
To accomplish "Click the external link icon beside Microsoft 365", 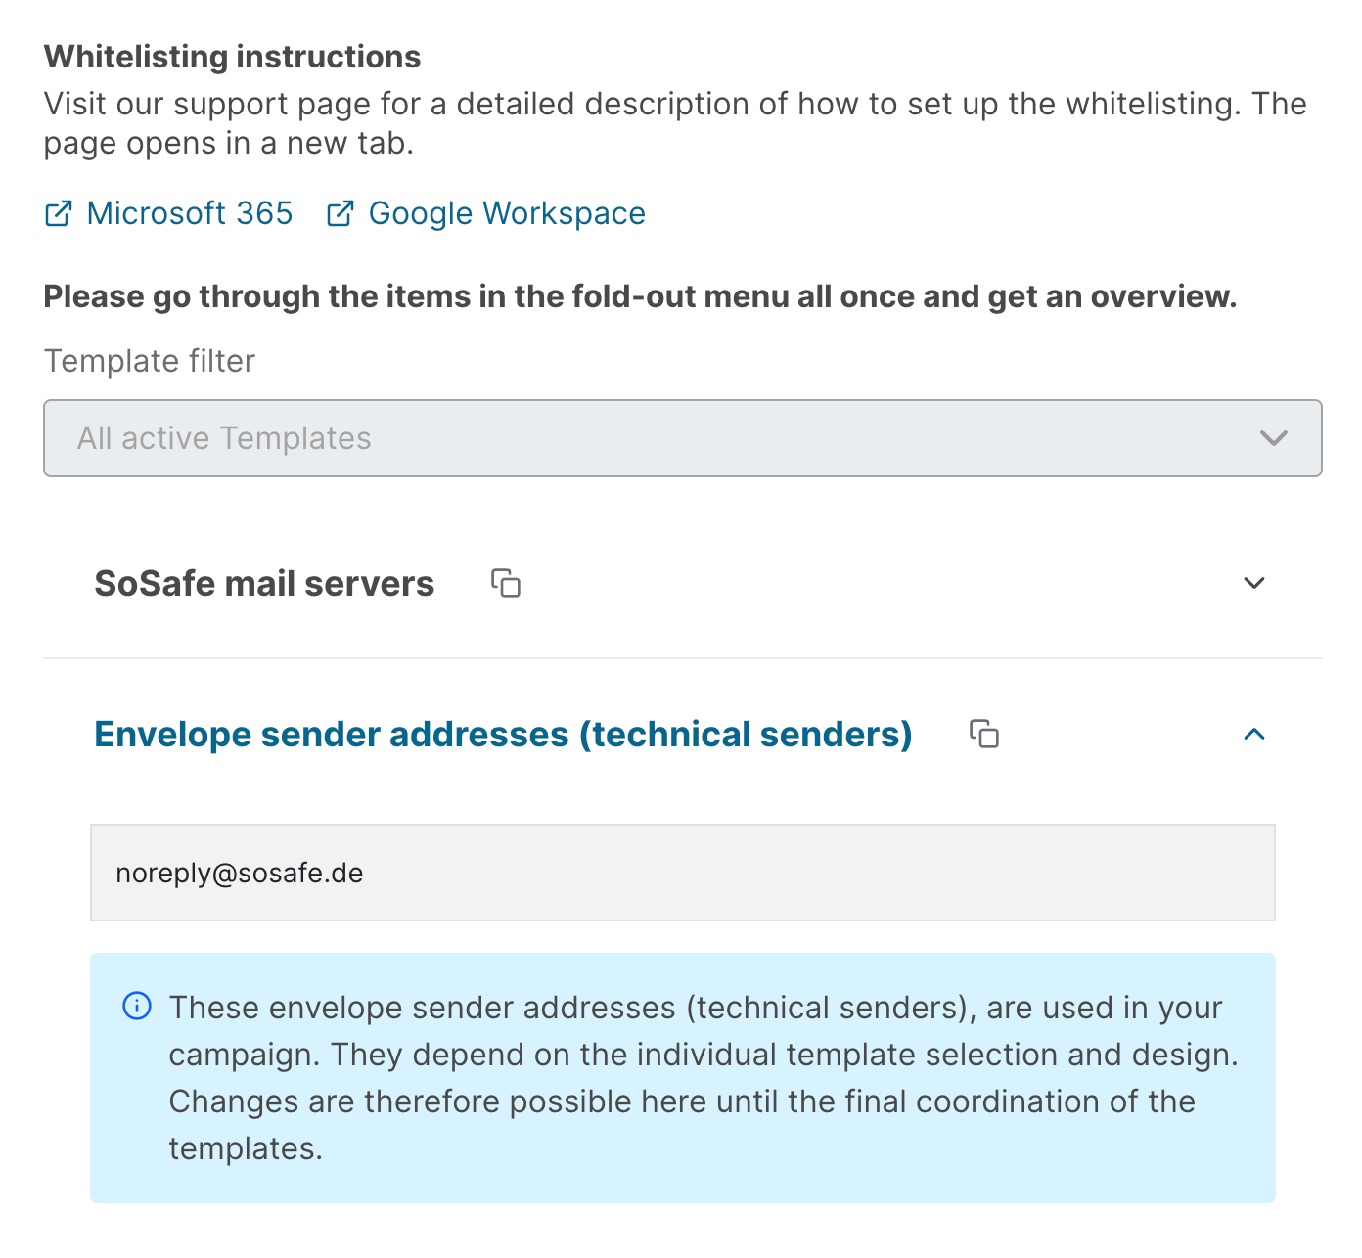I will coord(58,213).
